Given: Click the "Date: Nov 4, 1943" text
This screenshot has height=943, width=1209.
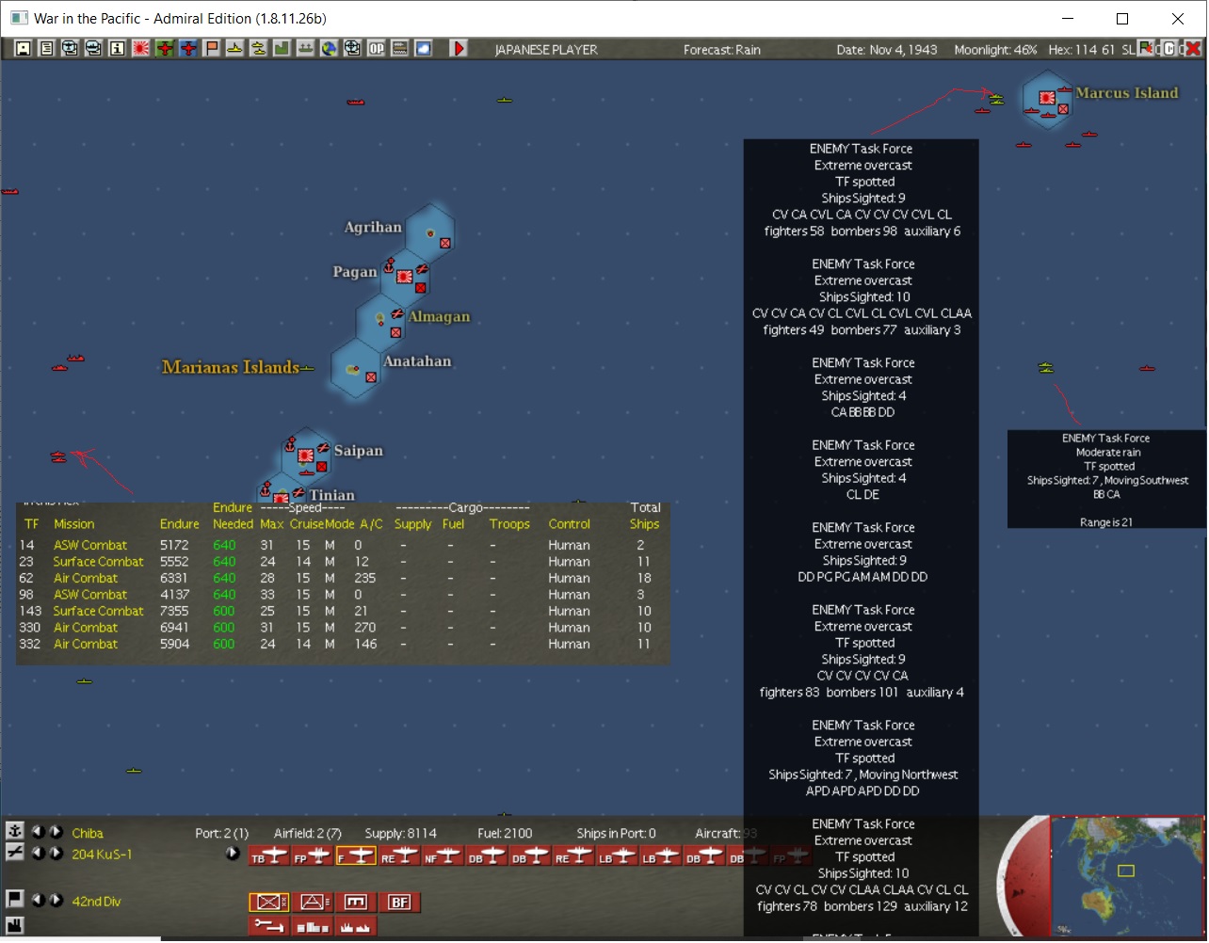Looking at the screenshot, I should click(887, 50).
